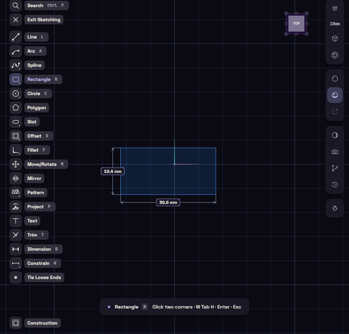
Task: Toggle the Construction mode icon
Action: coord(16,323)
